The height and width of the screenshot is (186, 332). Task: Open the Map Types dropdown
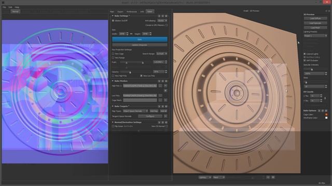(x=135, y=111)
